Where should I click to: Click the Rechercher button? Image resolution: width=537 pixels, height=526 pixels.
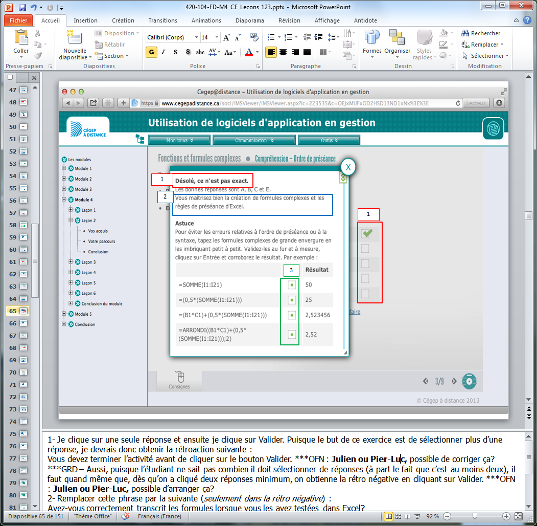point(481,33)
